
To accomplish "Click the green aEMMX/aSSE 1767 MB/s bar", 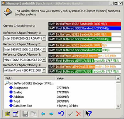I will point(85,61).
